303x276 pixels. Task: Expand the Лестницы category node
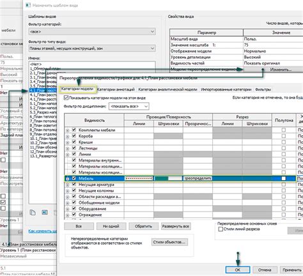(67, 148)
